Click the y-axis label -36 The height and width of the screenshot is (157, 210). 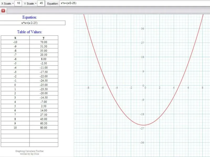click(x=142, y=143)
